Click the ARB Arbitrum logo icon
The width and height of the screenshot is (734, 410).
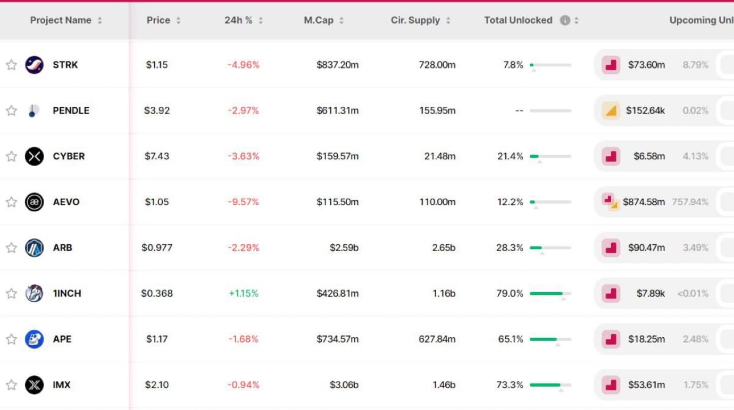pos(34,247)
